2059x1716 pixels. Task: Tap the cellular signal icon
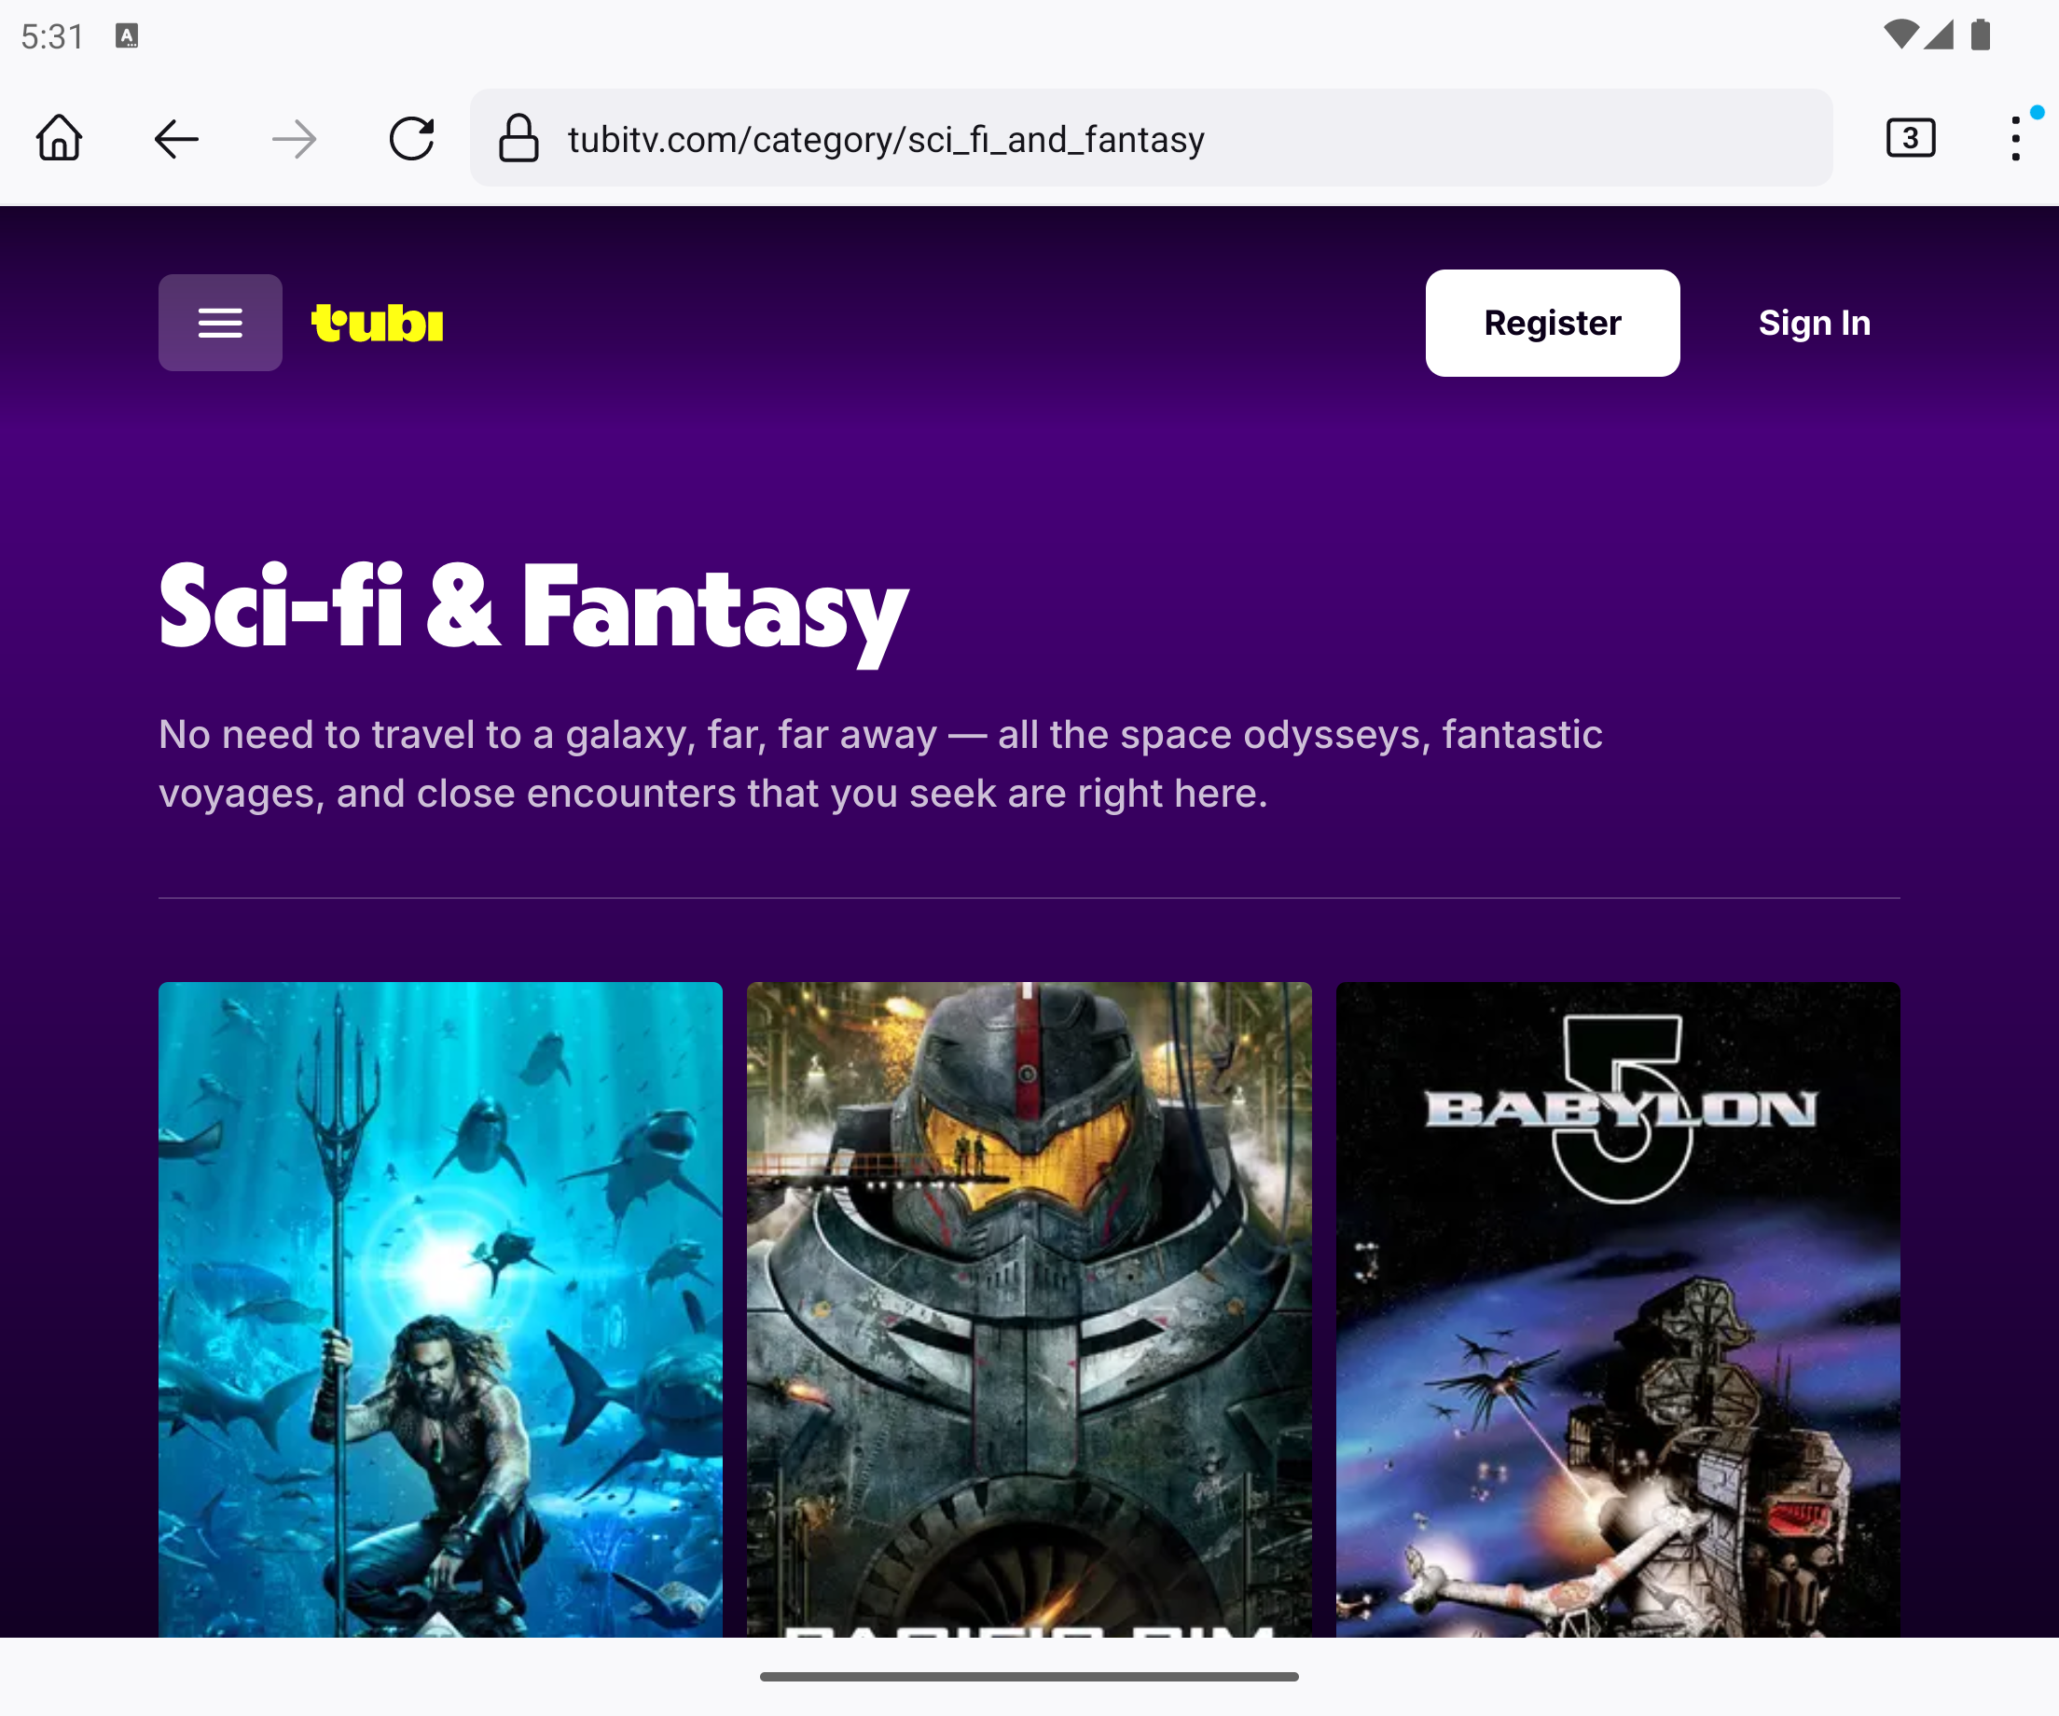click(x=1939, y=35)
